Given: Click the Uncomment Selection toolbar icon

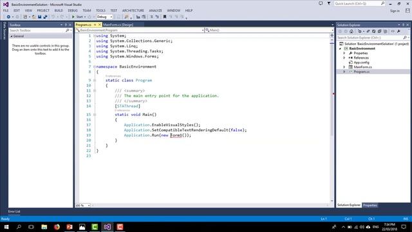Looking at the screenshot, I should (x=157, y=17).
